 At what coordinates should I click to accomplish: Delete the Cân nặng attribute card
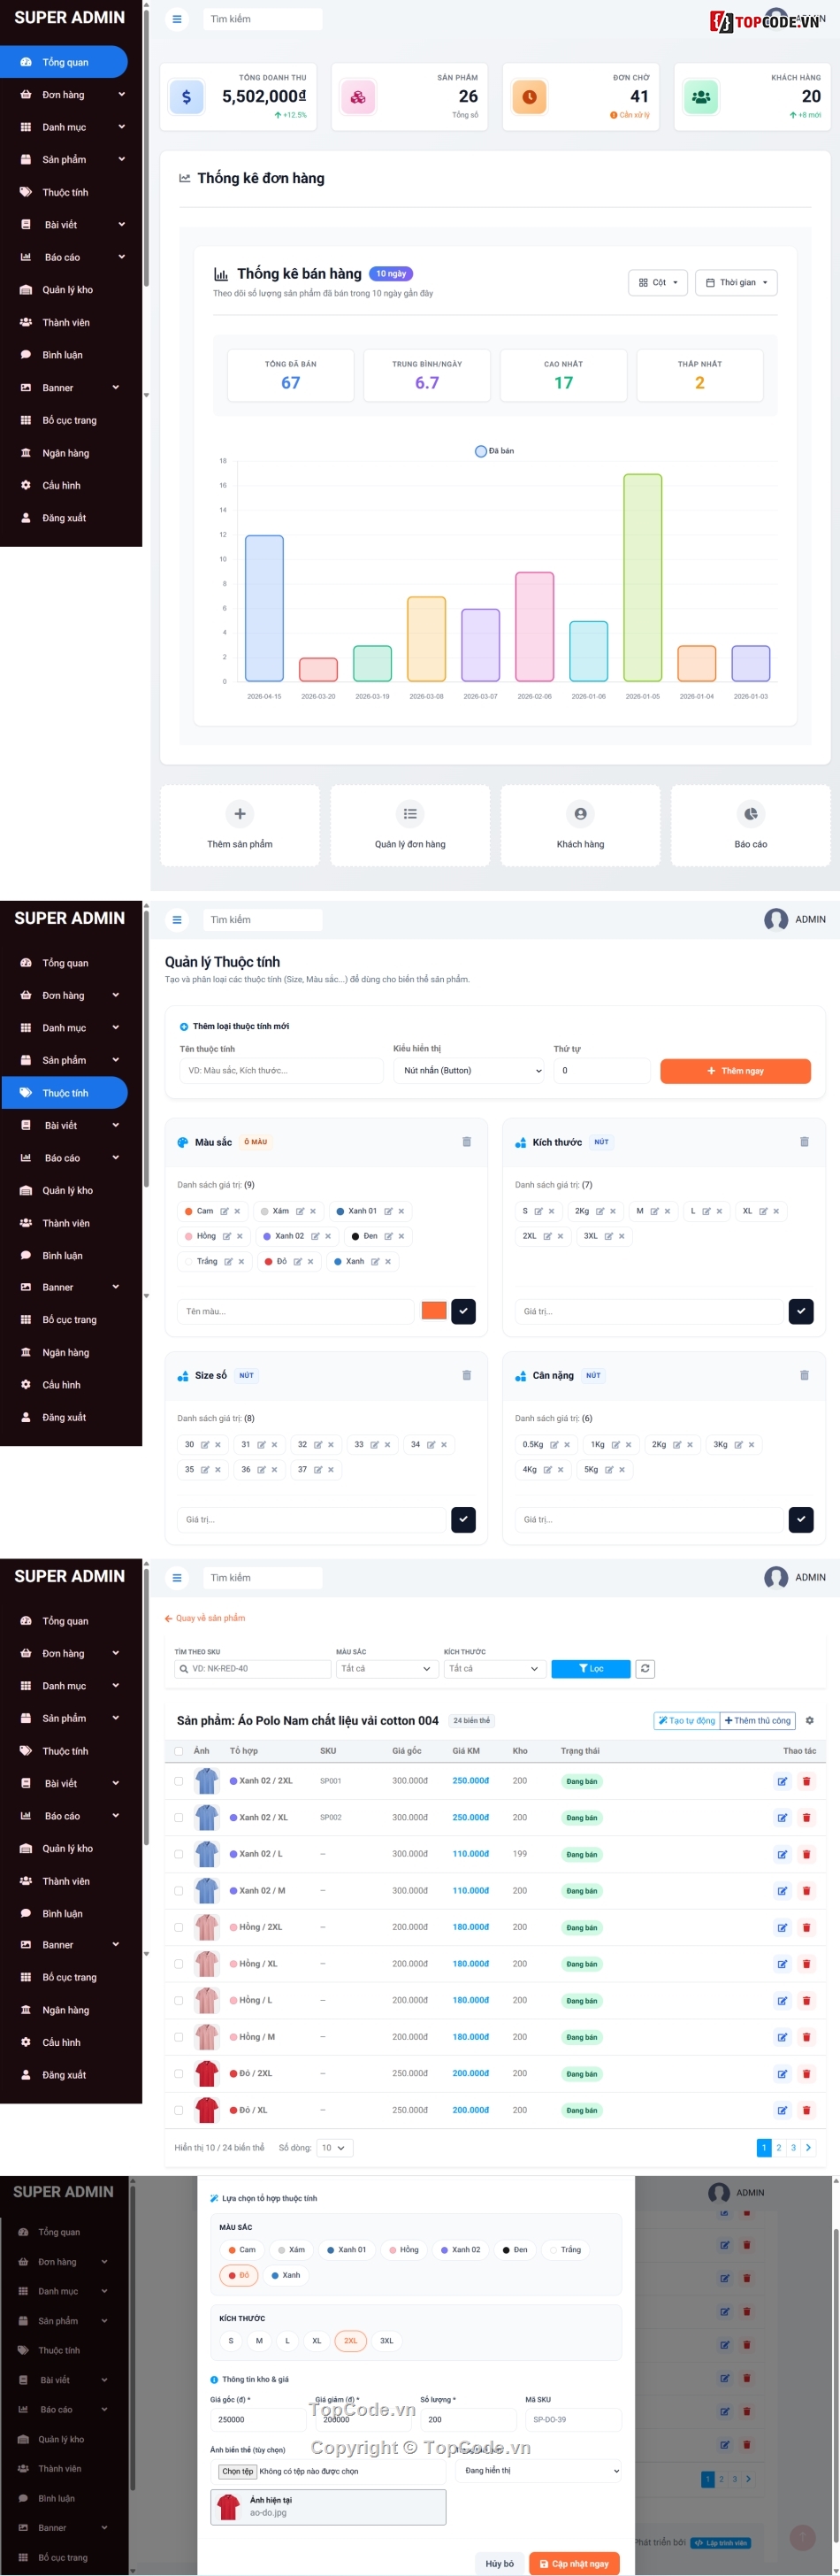click(804, 1375)
